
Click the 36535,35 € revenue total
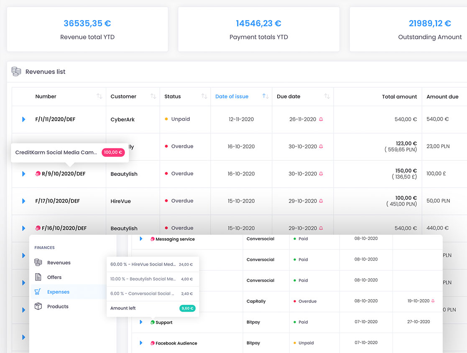point(87,23)
